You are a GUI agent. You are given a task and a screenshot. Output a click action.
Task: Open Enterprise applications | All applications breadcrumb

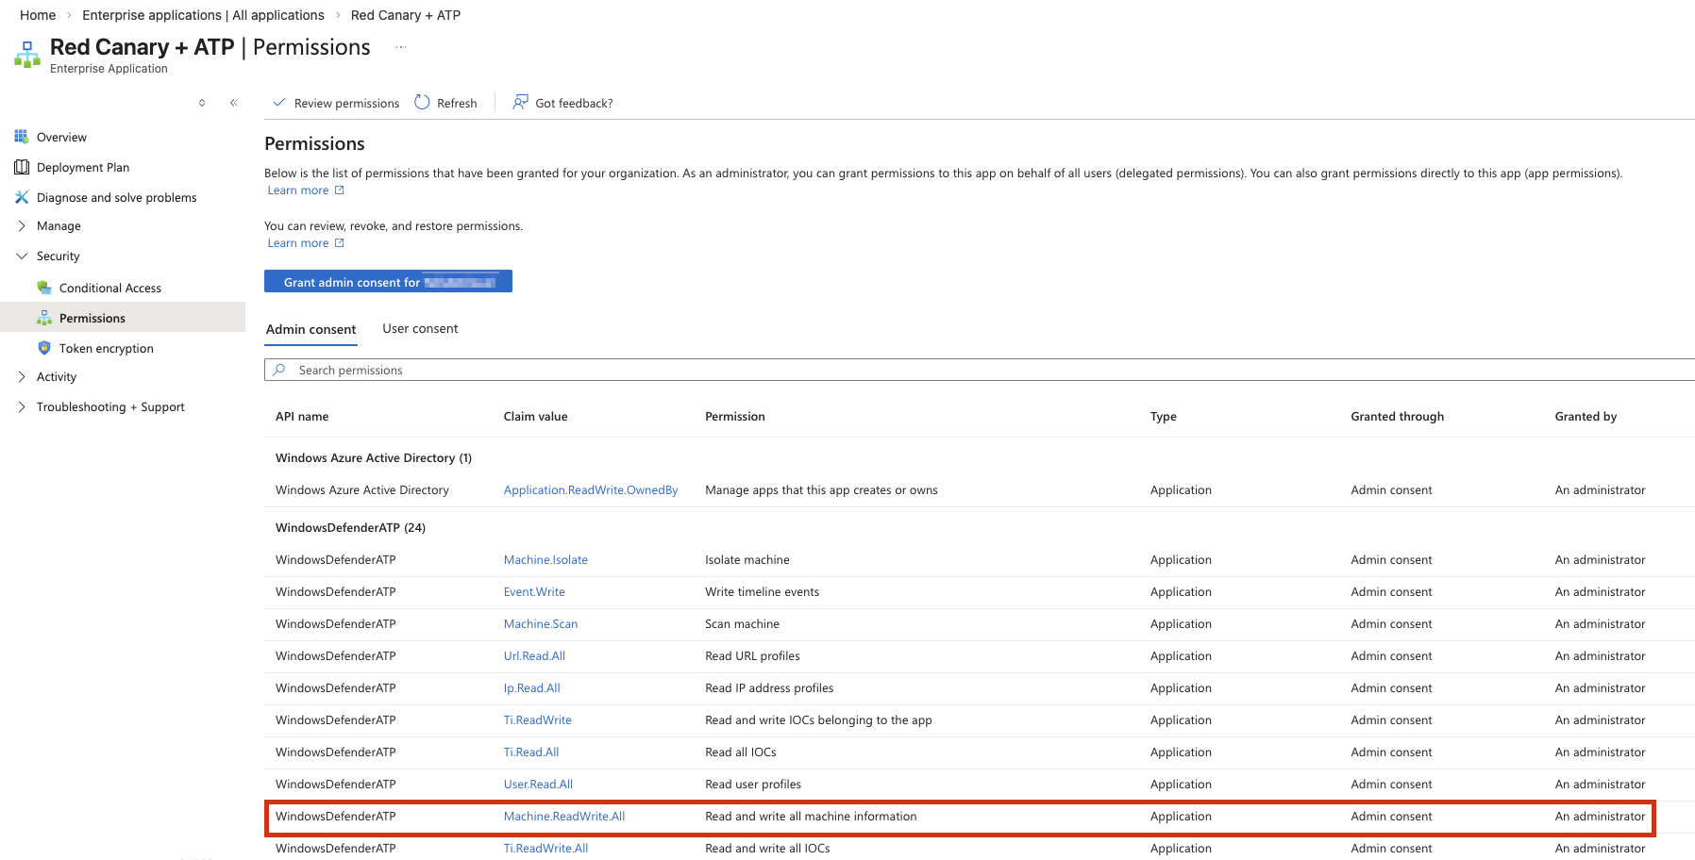[203, 15]
